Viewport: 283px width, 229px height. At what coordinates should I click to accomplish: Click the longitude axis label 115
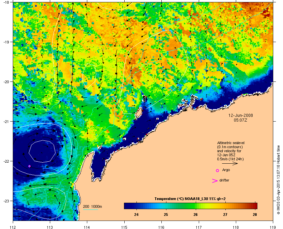click(x=124, y=227)
